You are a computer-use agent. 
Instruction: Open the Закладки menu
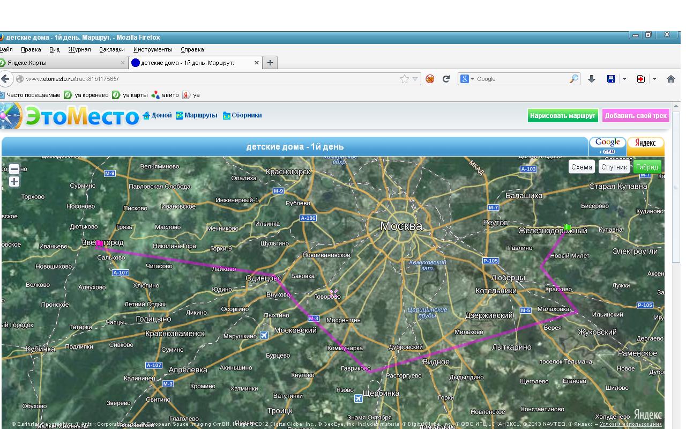click(x=111, y=49)
